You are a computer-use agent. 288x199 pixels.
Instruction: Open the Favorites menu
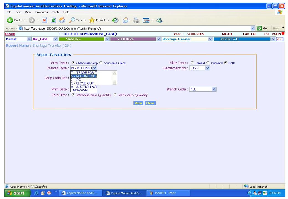pyautogui.click(x=42, y=12)
